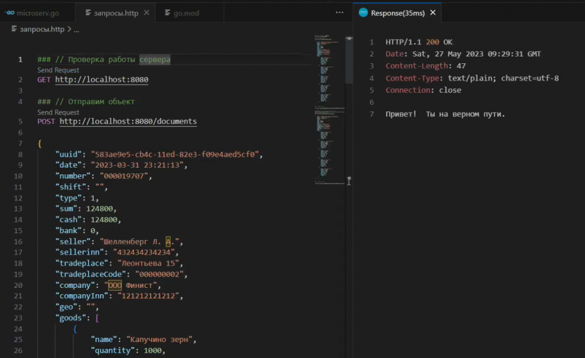
Task: Close the Response(35ms) tab
Action: pos(433,13)
